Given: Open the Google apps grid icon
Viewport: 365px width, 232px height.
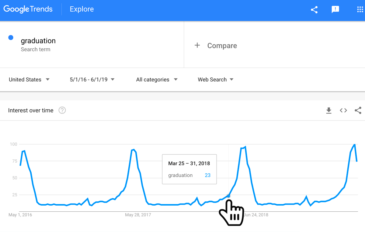Looking at the screenshot, I should tap(360, 10).
